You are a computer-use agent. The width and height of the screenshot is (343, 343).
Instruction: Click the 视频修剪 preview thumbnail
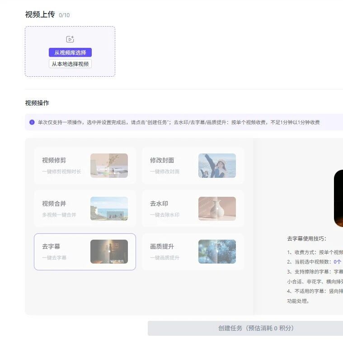pos(109,166)
